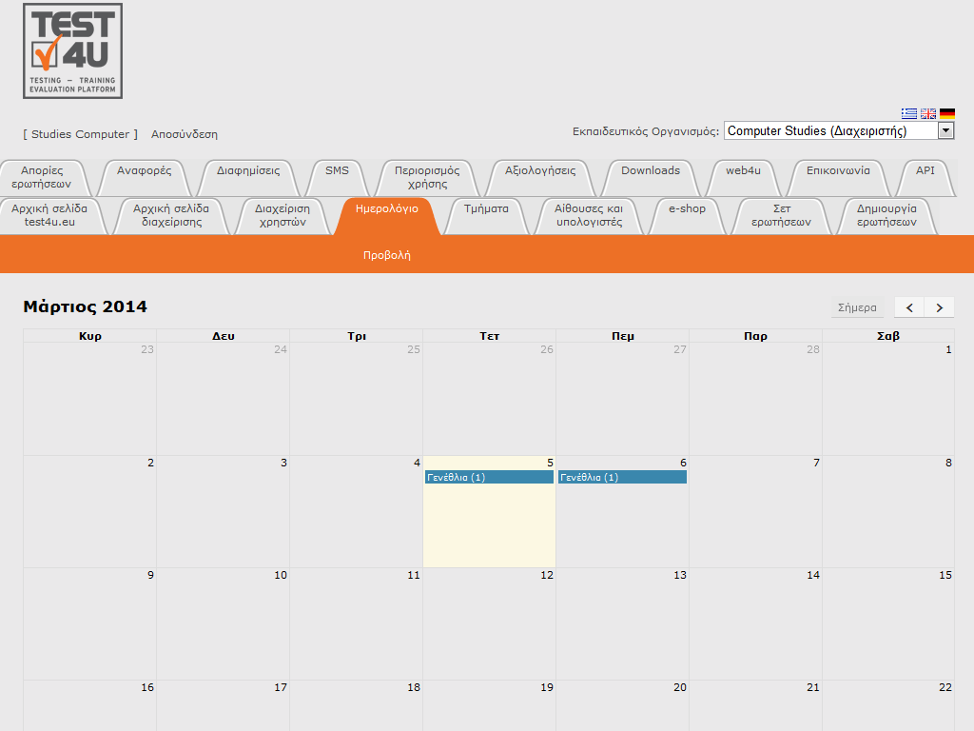Viewport: 974px width, 731px height.
Task: Go to previous month with left arrow
Action: (909, 307)
